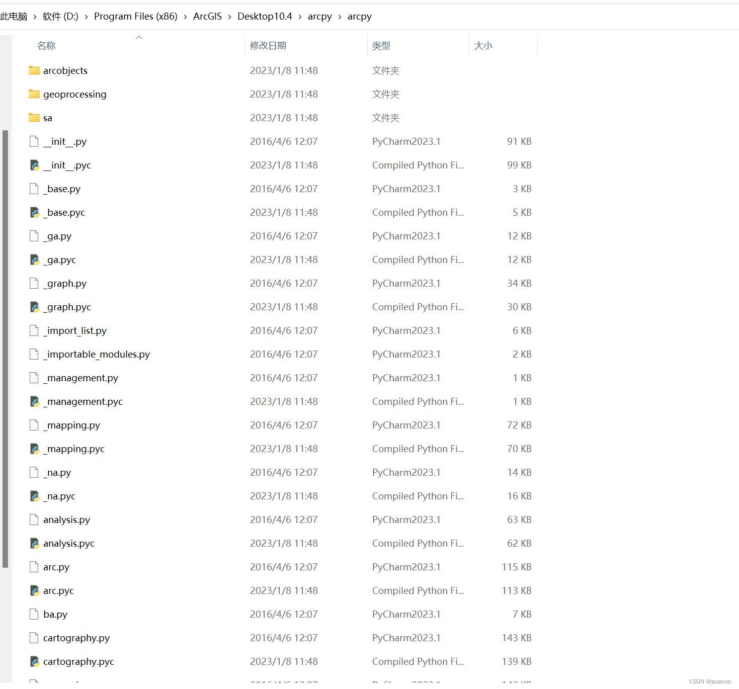The height and width of the screenshot is (689, 739).
Task: Expand chevron after Program Files (x86)
Action: tap(185, 17)
